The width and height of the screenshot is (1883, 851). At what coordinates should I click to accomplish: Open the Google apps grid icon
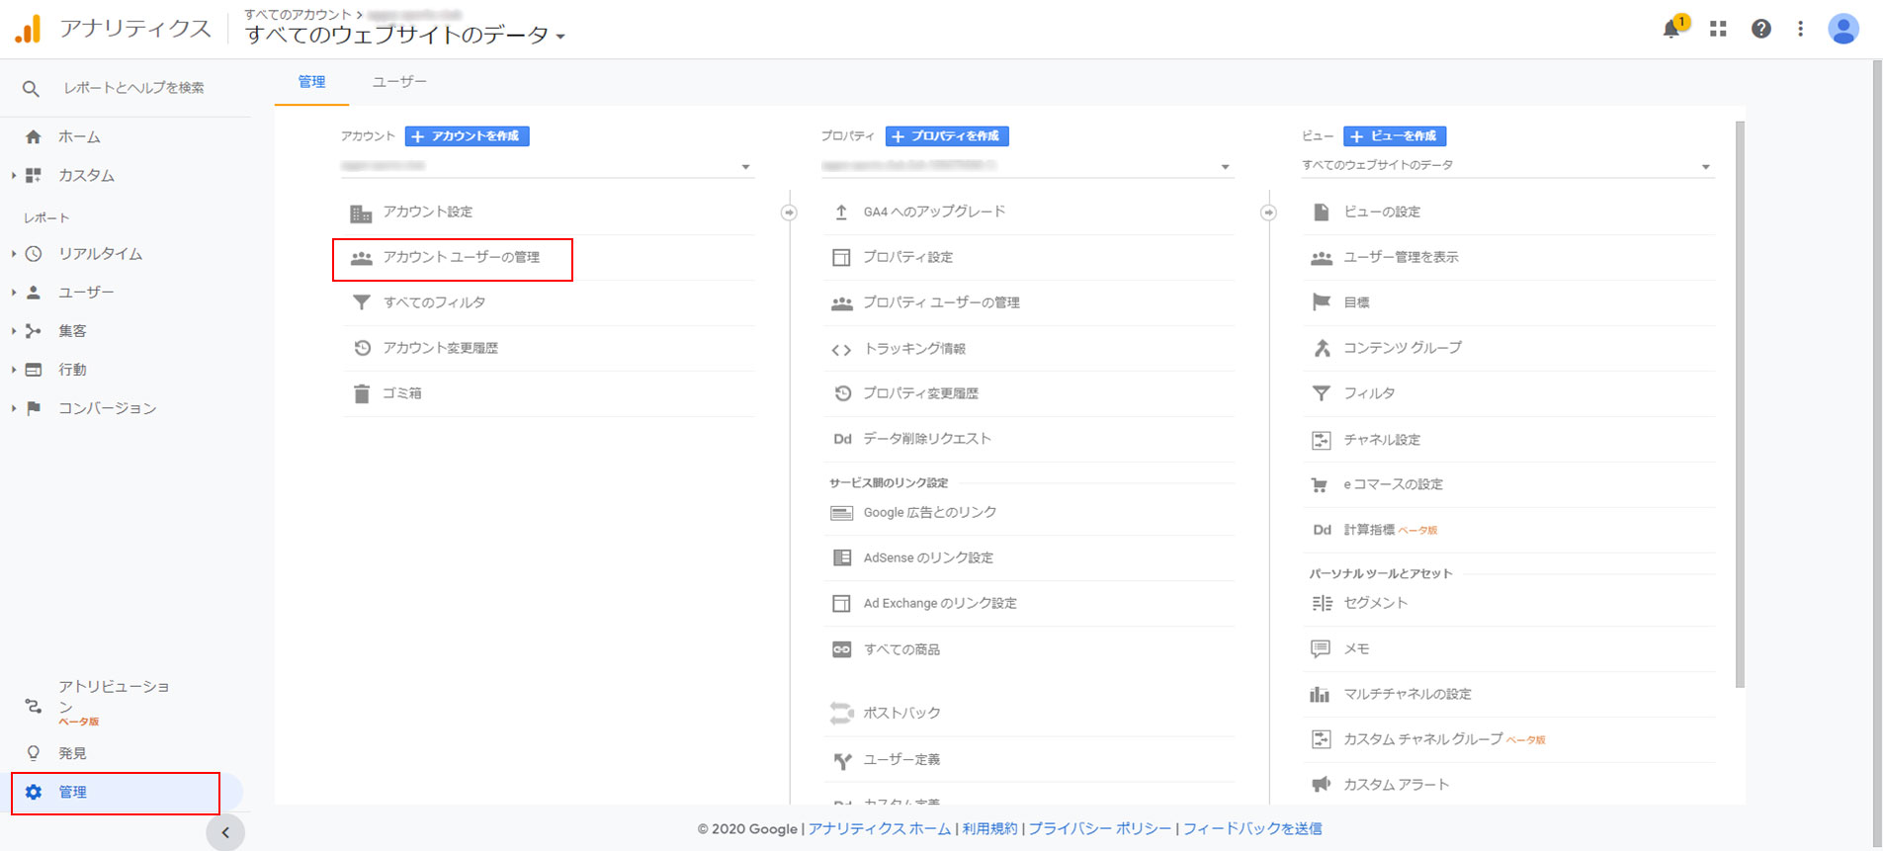[x=1718, y=29]
